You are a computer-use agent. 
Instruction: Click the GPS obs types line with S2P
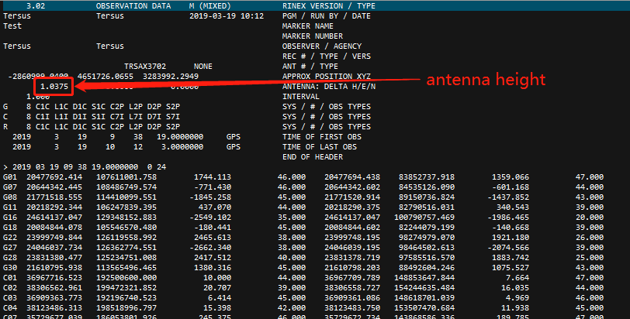92,107
